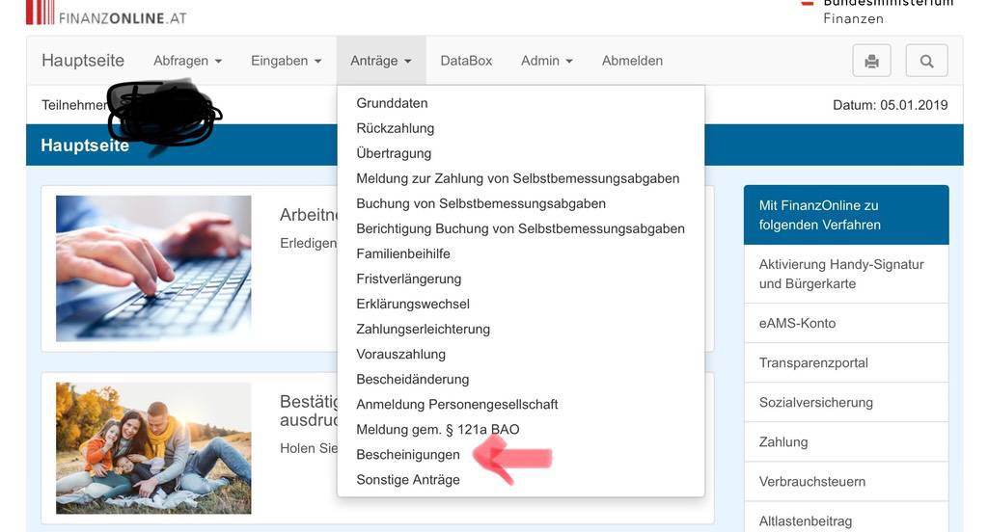
Task: Open the Eingaben dropdown menu
Action: [x=286, y=61]
